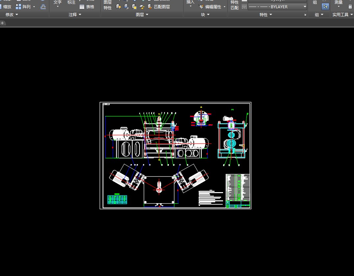Click the Dimension (标注) tool
The height and width of the screenshot is (276, 354).
[x=71, y=2]
